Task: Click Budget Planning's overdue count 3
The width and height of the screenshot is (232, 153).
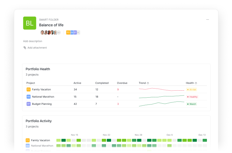Action: tap(118, 104)
